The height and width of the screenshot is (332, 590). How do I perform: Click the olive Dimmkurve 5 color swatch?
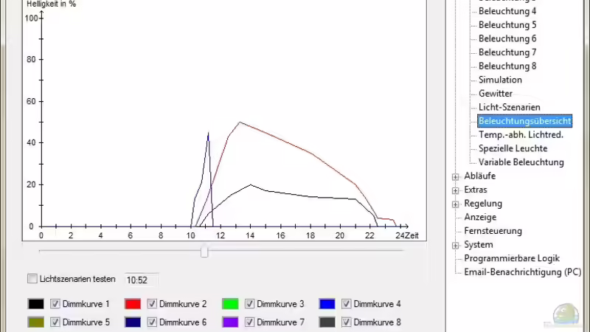point(36,322)
